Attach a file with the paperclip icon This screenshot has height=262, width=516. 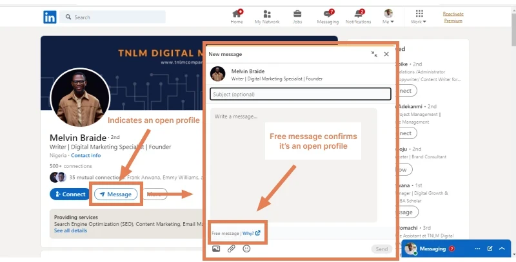[232, 248]
